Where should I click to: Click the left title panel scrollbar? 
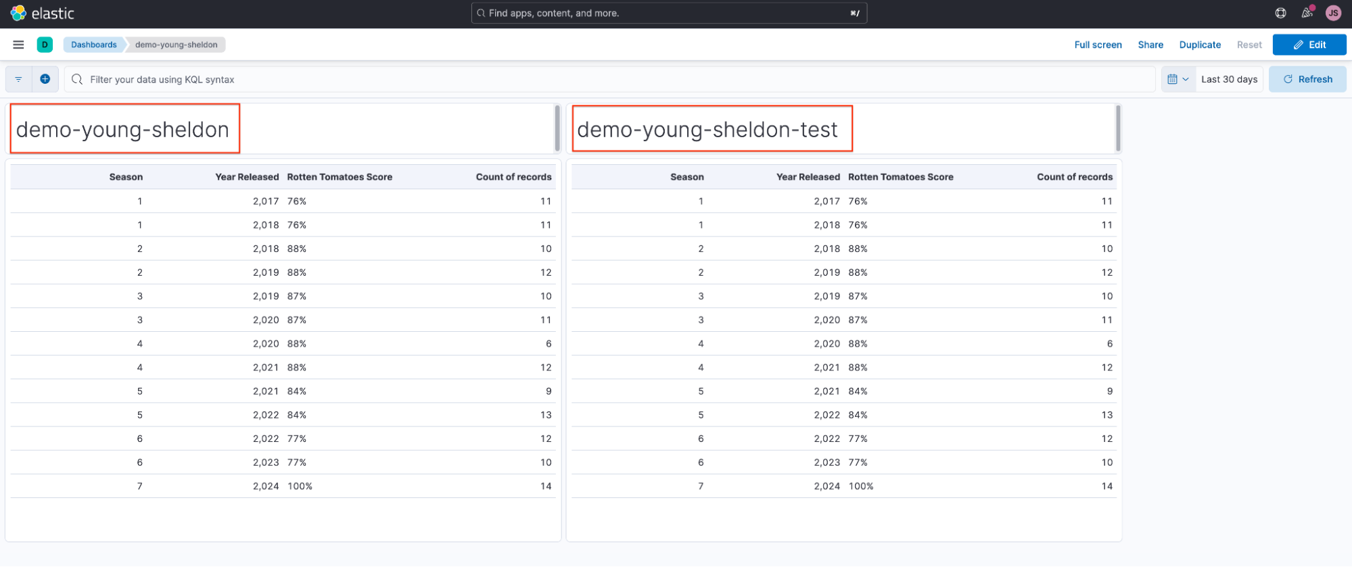[x=557, y=128]
